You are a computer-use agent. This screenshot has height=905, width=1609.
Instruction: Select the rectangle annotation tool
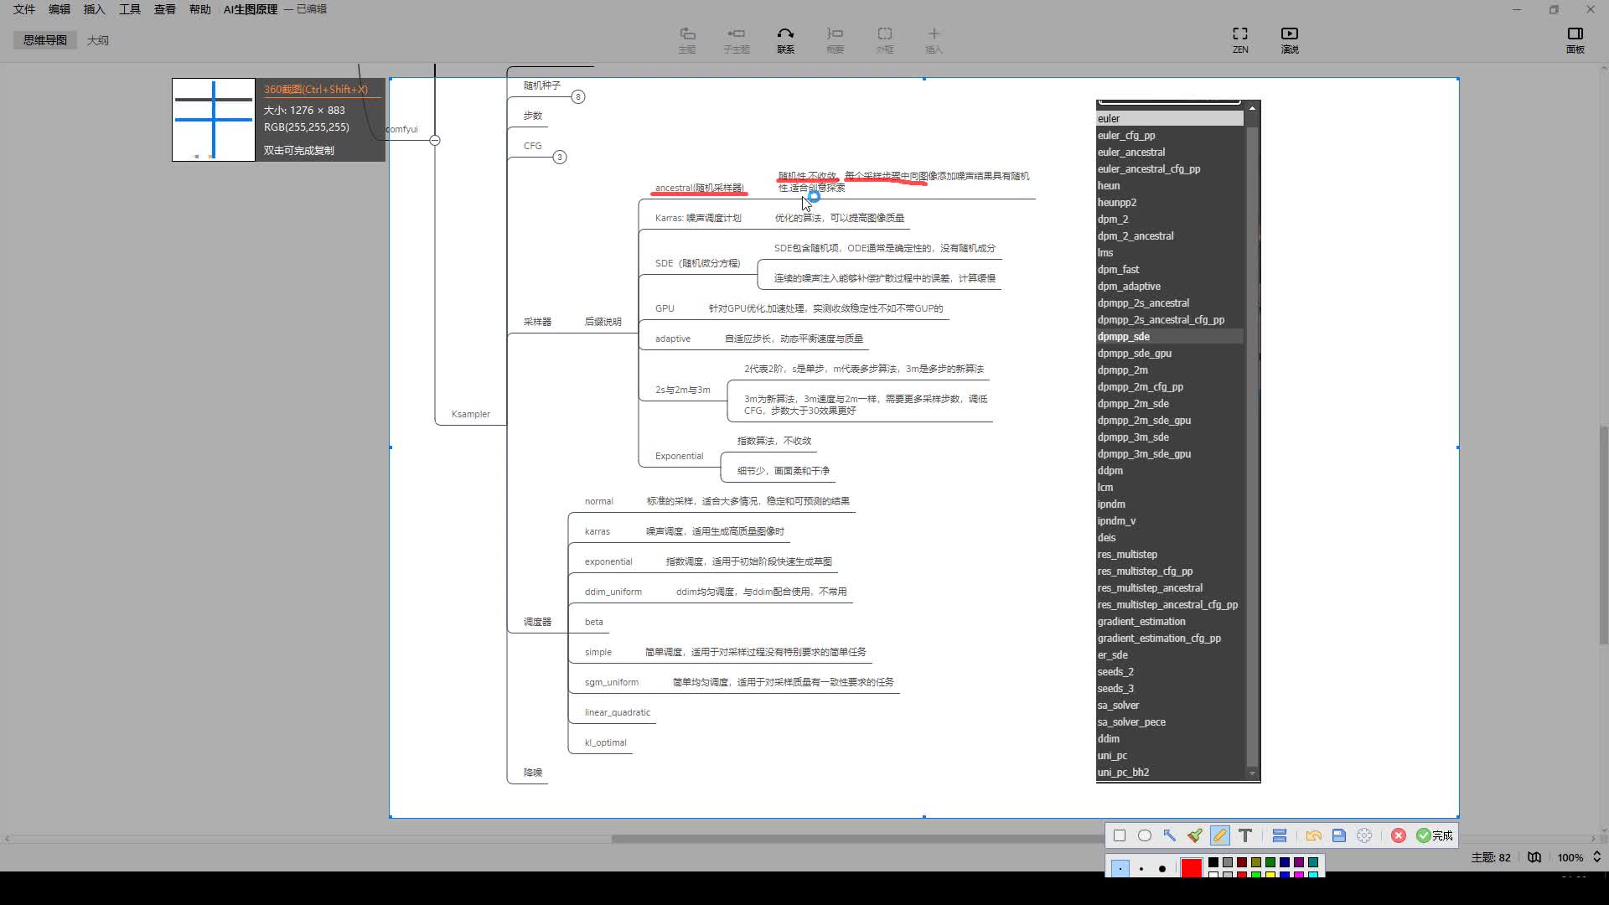pos(1120,835)
